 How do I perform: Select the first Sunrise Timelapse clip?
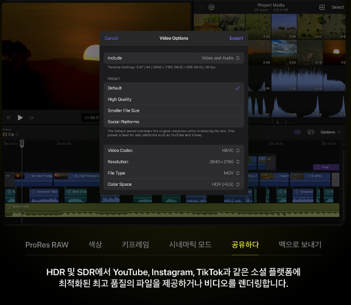coord(33,179)
